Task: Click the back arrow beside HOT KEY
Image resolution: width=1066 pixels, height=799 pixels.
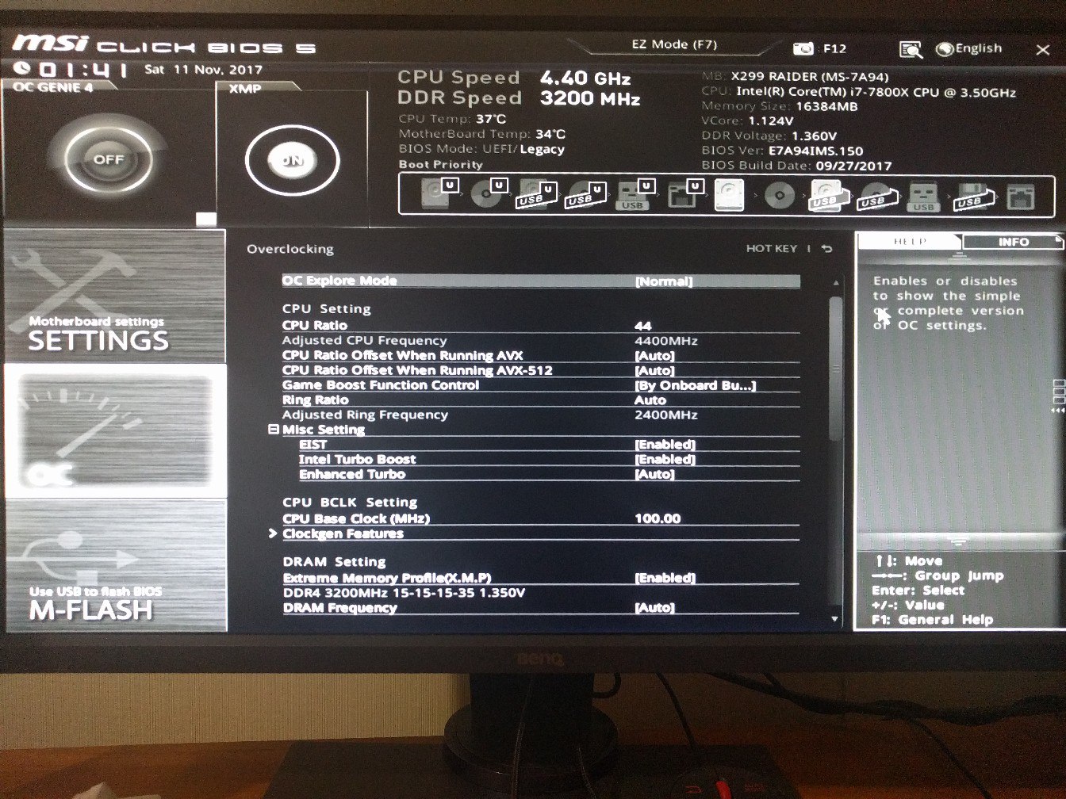Action: 827,249
